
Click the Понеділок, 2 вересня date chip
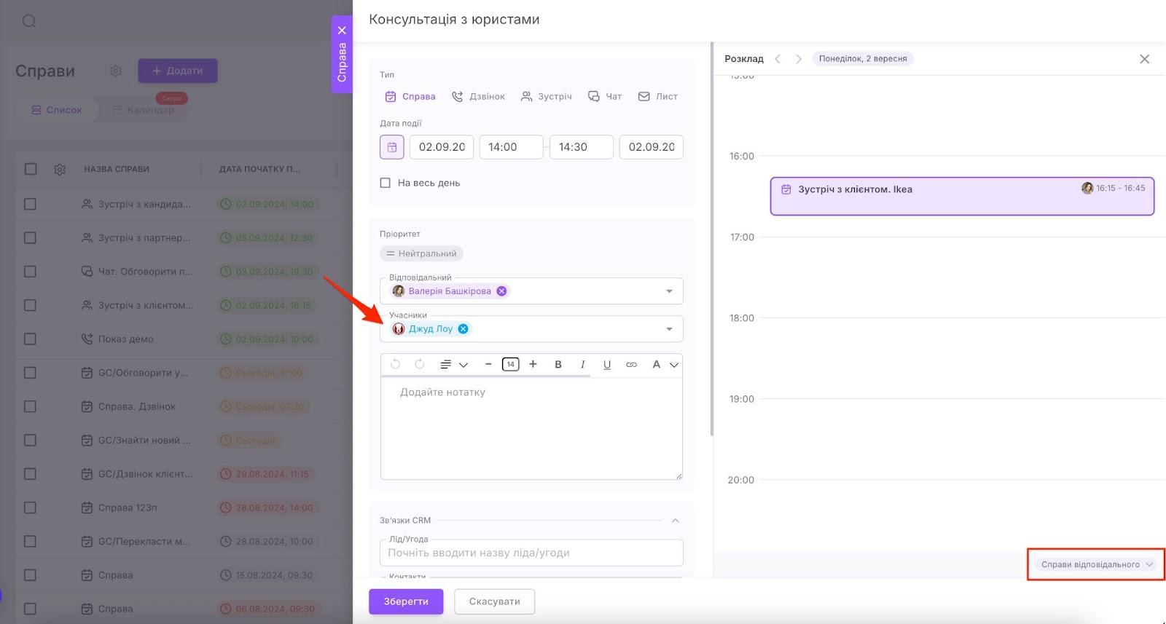pos(863,59)
